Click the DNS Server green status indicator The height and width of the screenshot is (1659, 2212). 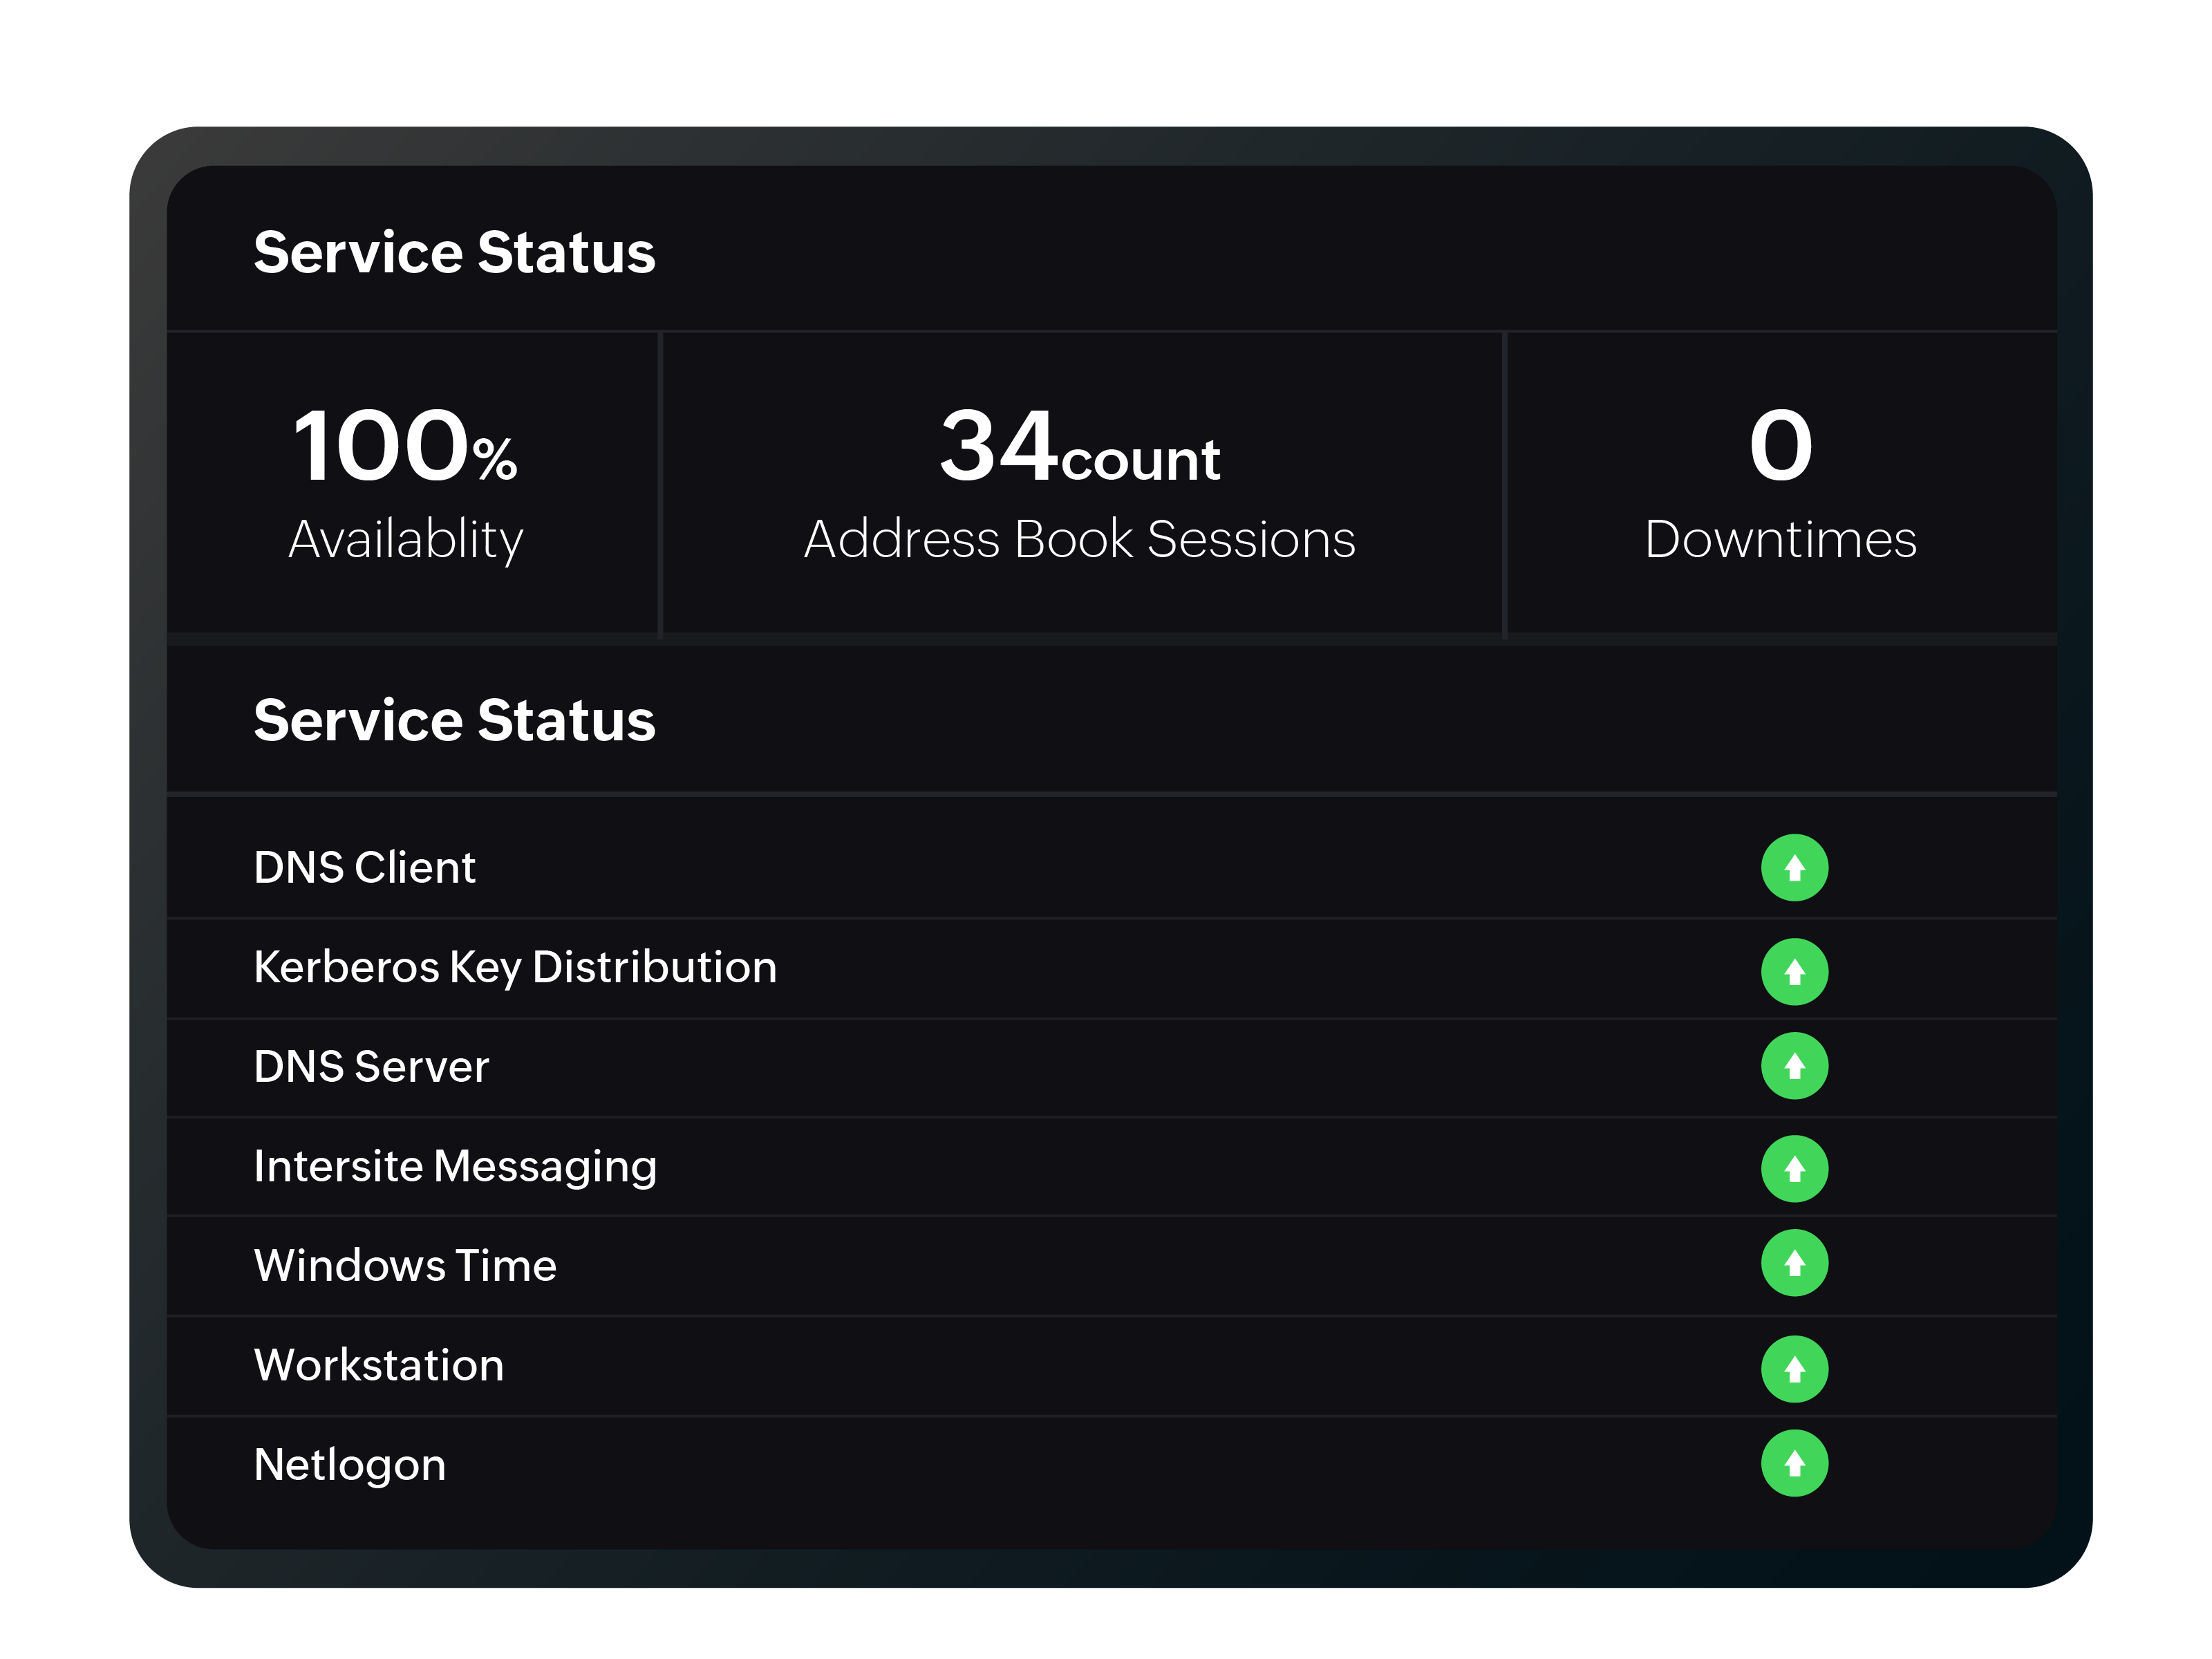pos(1794,1067)
